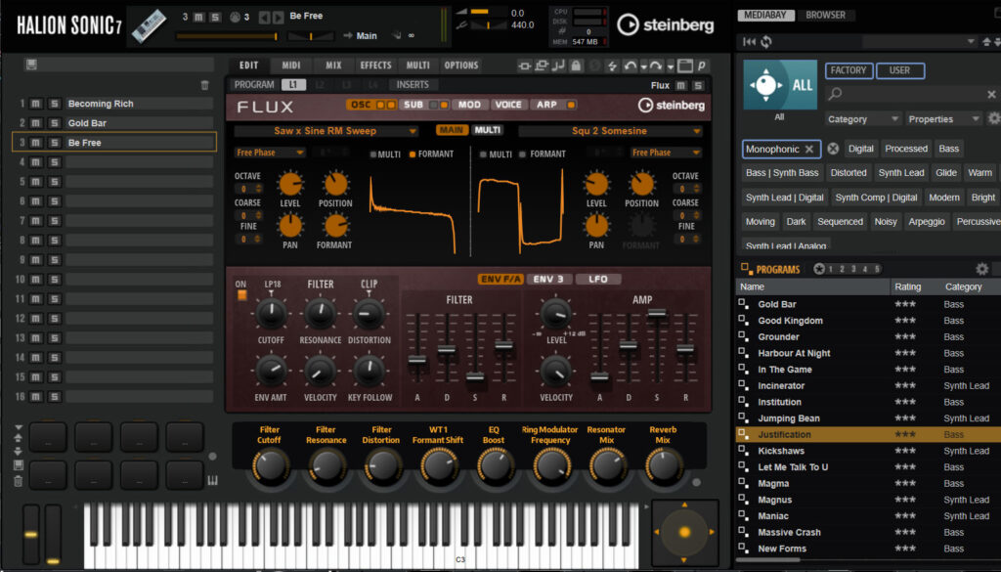This screenshot has width=1001, height=572.
Task: Click the FACTORY content filter button
Action: [849, 70]
